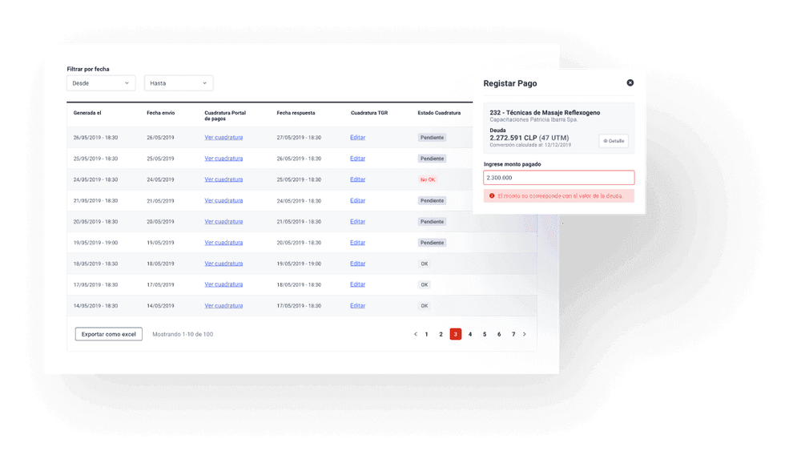Select page 1 in pagination

(426, 334)
